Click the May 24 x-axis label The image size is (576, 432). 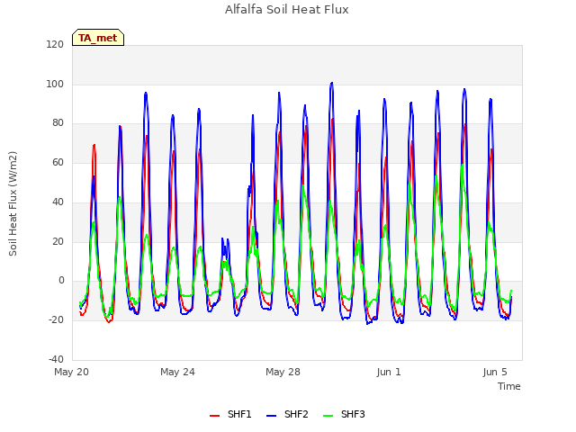pyautogui.click(x=177, y=372)
